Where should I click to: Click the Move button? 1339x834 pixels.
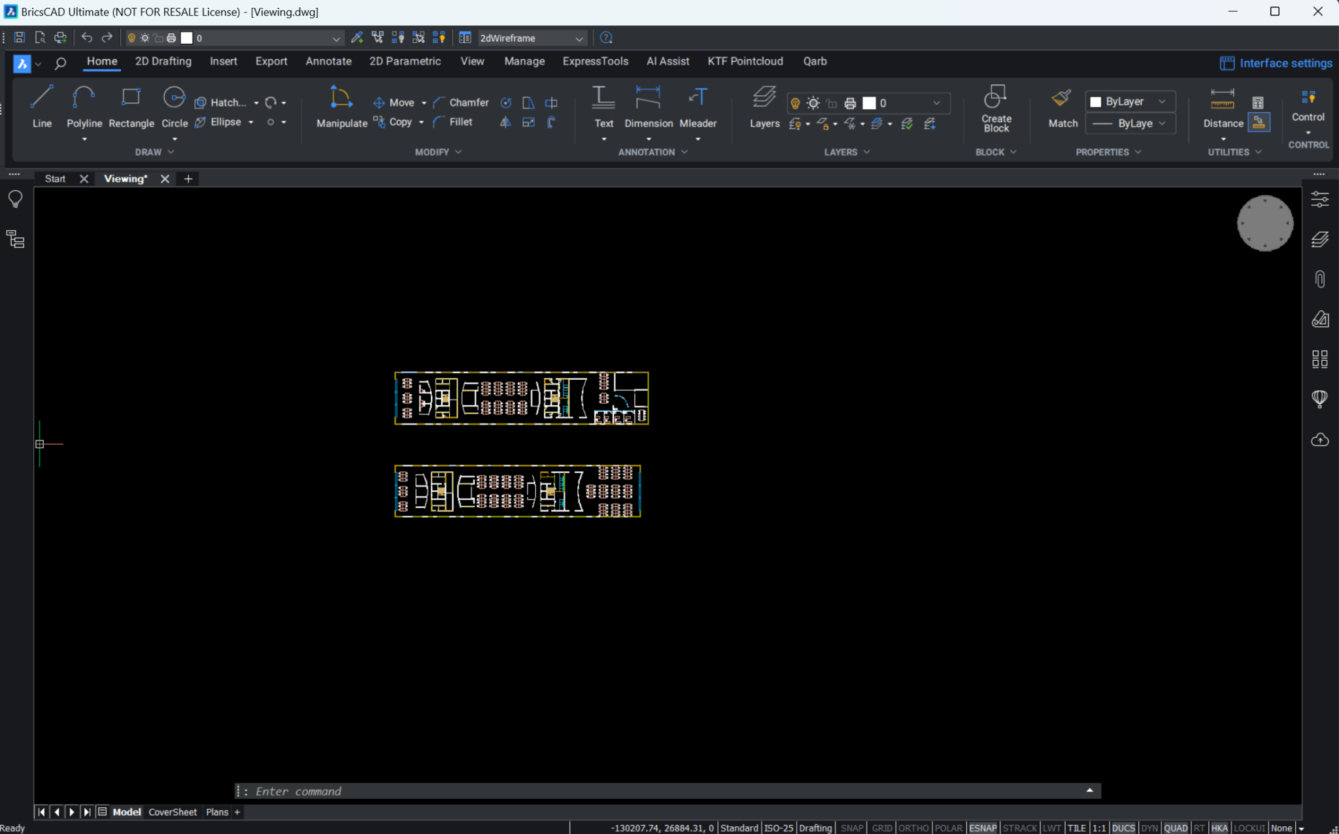394,103
